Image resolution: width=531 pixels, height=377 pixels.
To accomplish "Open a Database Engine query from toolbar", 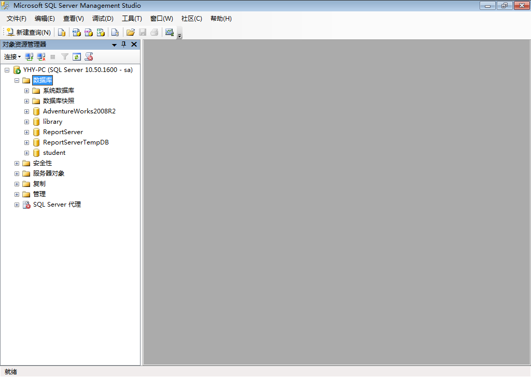I will click(x=62, y=32).
